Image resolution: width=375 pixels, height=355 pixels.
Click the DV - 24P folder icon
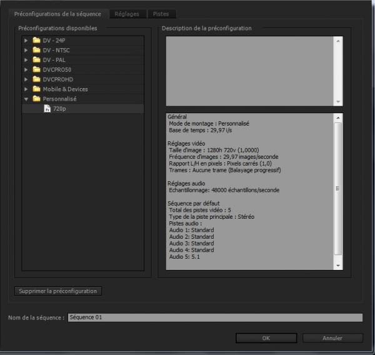pos(37,40)
